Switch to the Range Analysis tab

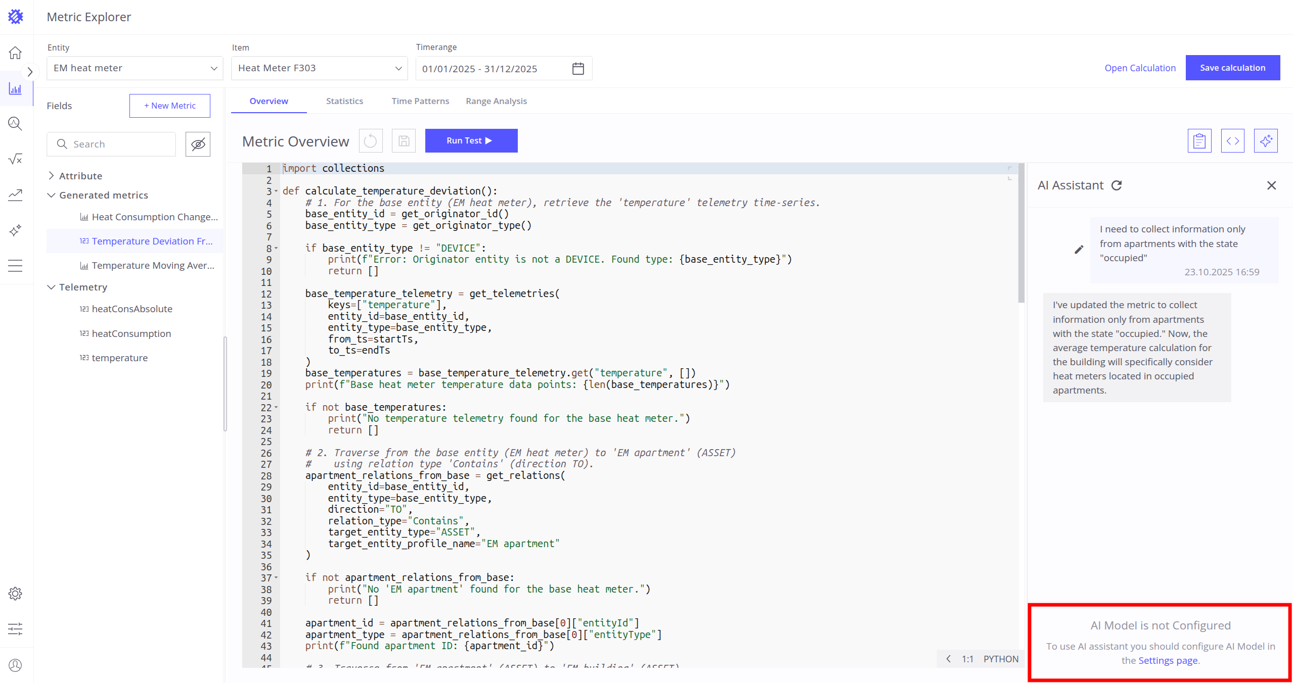click(496, 101)
